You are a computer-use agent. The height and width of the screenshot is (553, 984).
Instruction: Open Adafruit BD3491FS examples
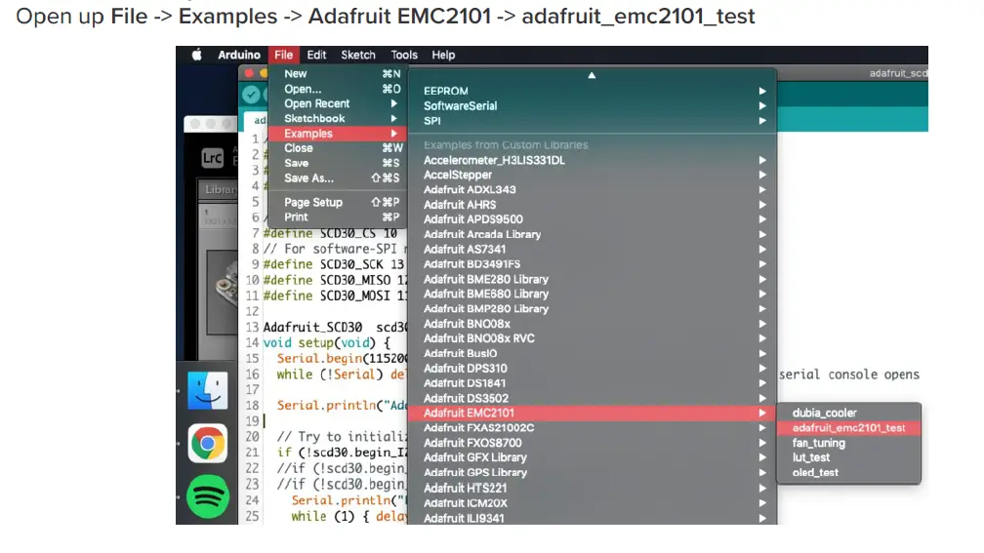point(593,264)
